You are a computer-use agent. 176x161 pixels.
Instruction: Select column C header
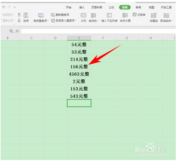pos(31,38)
